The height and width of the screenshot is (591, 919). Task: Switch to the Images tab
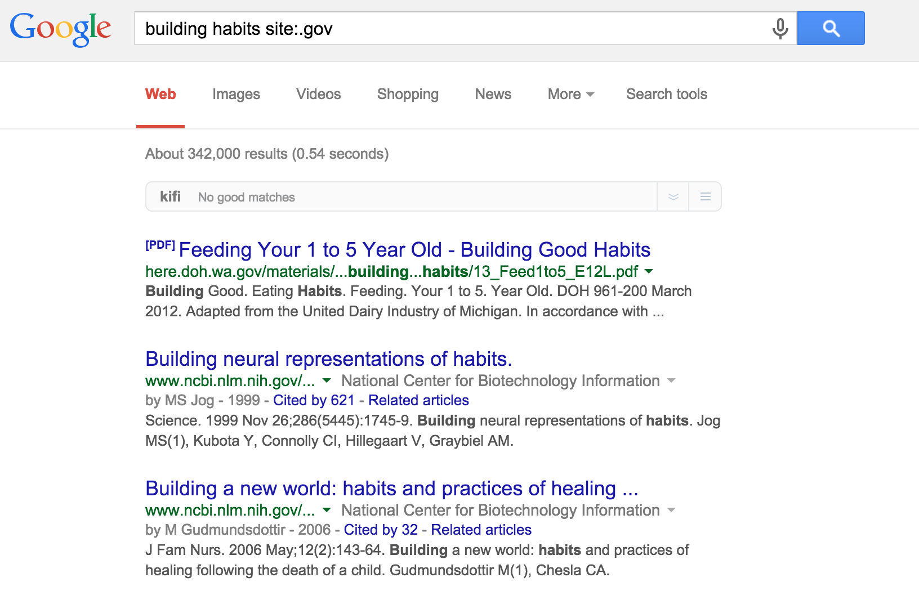point(235,94)
